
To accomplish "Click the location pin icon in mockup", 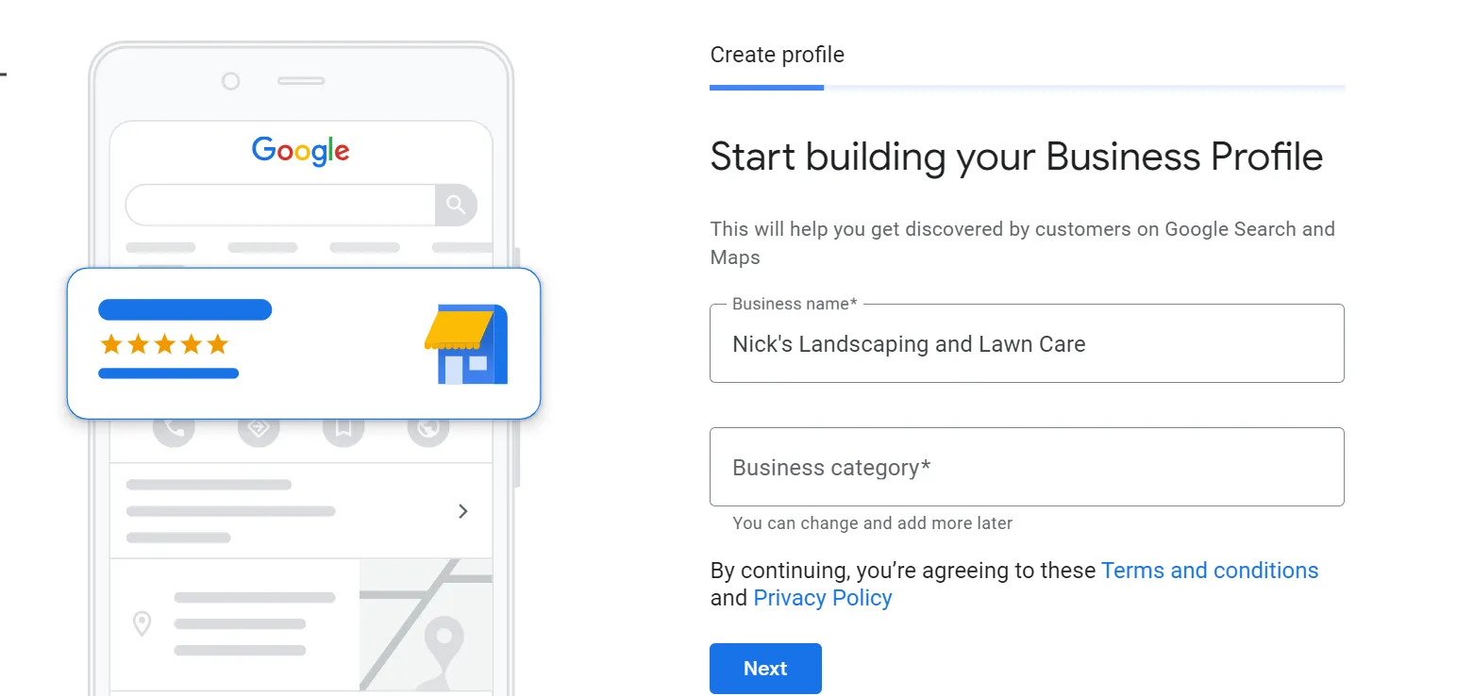I will pos(142,623).
